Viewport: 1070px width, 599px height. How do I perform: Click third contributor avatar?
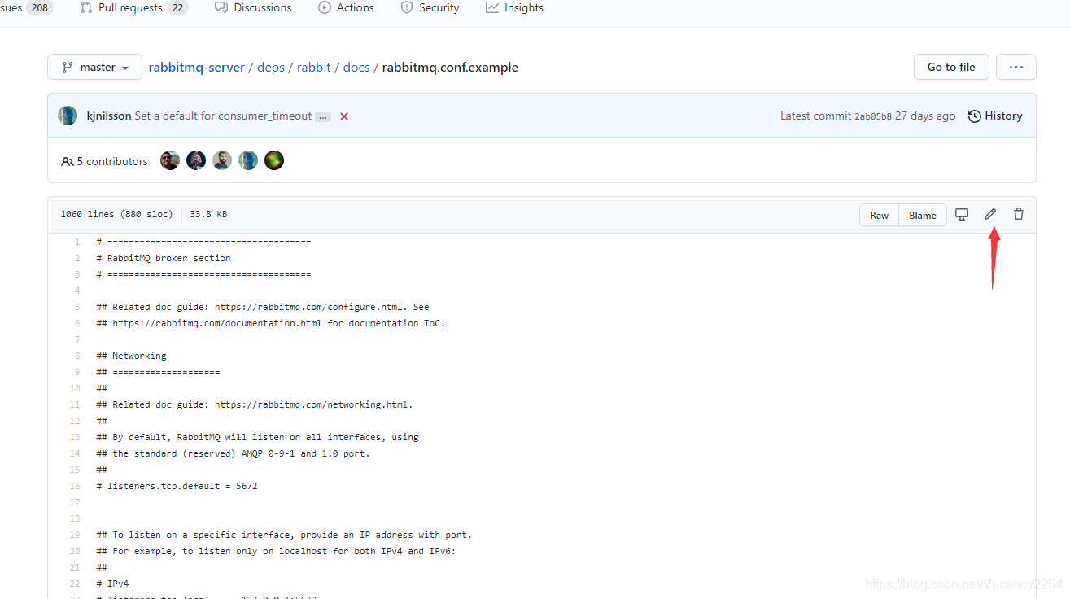coord(222,160)
